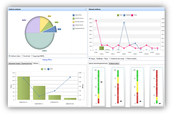Click the 24.5 k pie label
The width and height of the screenshot is (172, 114).
coord(56,22)
